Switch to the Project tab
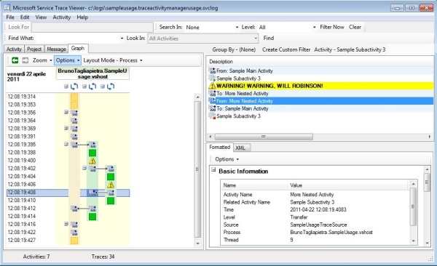This screenshot has width=437, height=266. click(34, 49)
